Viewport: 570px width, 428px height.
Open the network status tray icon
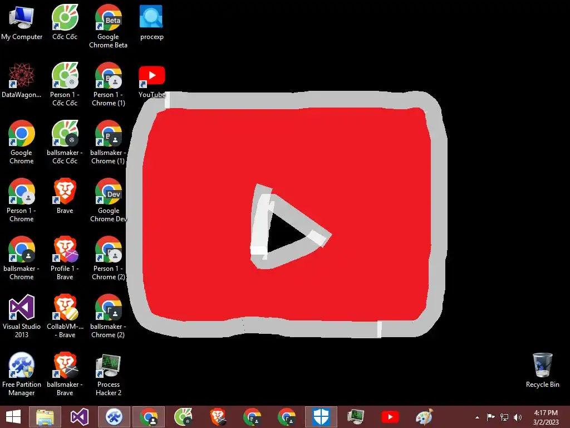[x=504, y=417]
